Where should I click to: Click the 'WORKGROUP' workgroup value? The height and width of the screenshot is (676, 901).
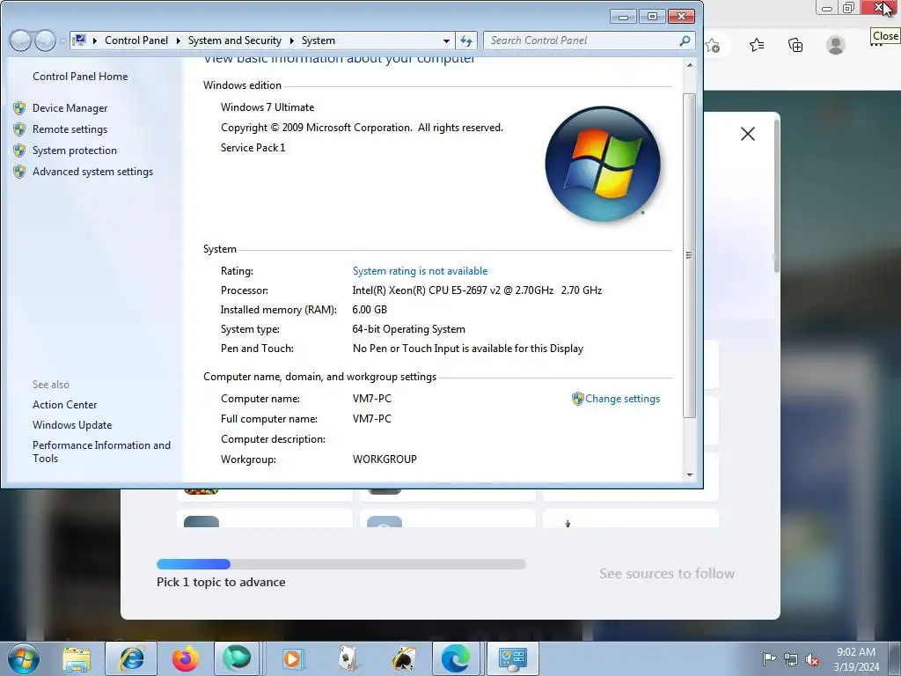click(x=385, y=459)
